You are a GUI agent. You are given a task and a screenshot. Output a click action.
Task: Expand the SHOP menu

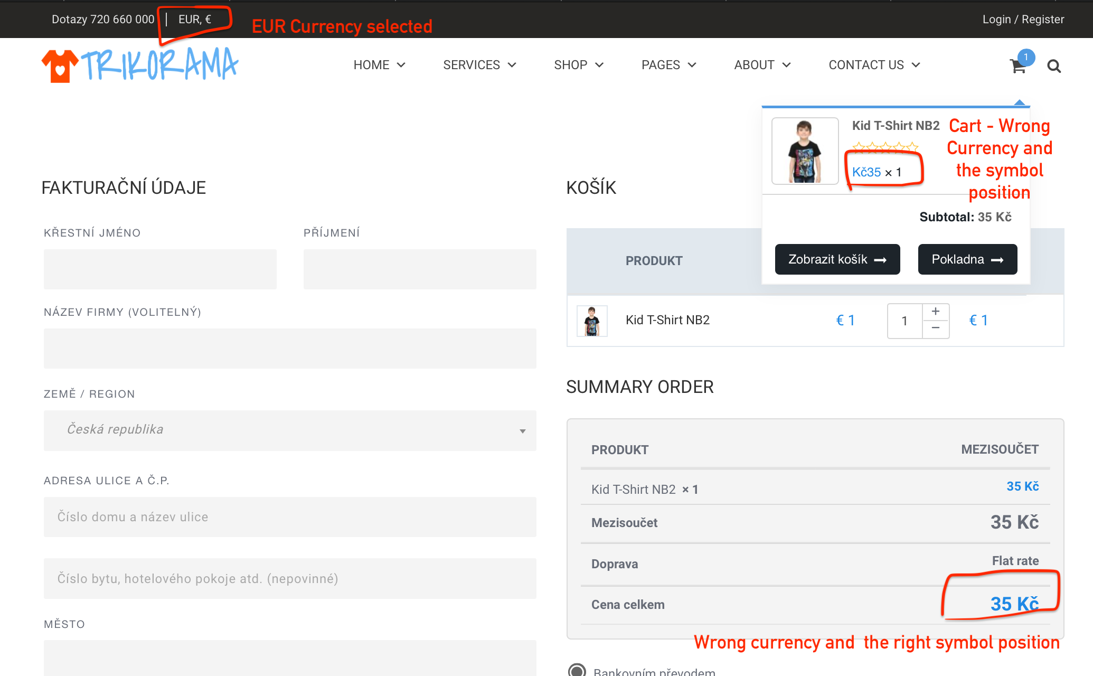tap(578, 65)
